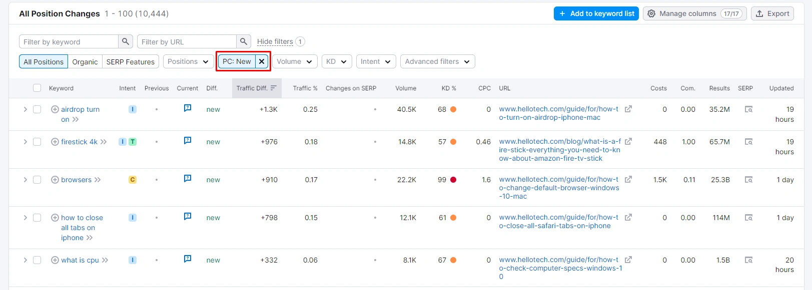Open the Positions dropdown filter
Image resolution: width=812 pixels, height=290 pixels.
coord(189,61)
